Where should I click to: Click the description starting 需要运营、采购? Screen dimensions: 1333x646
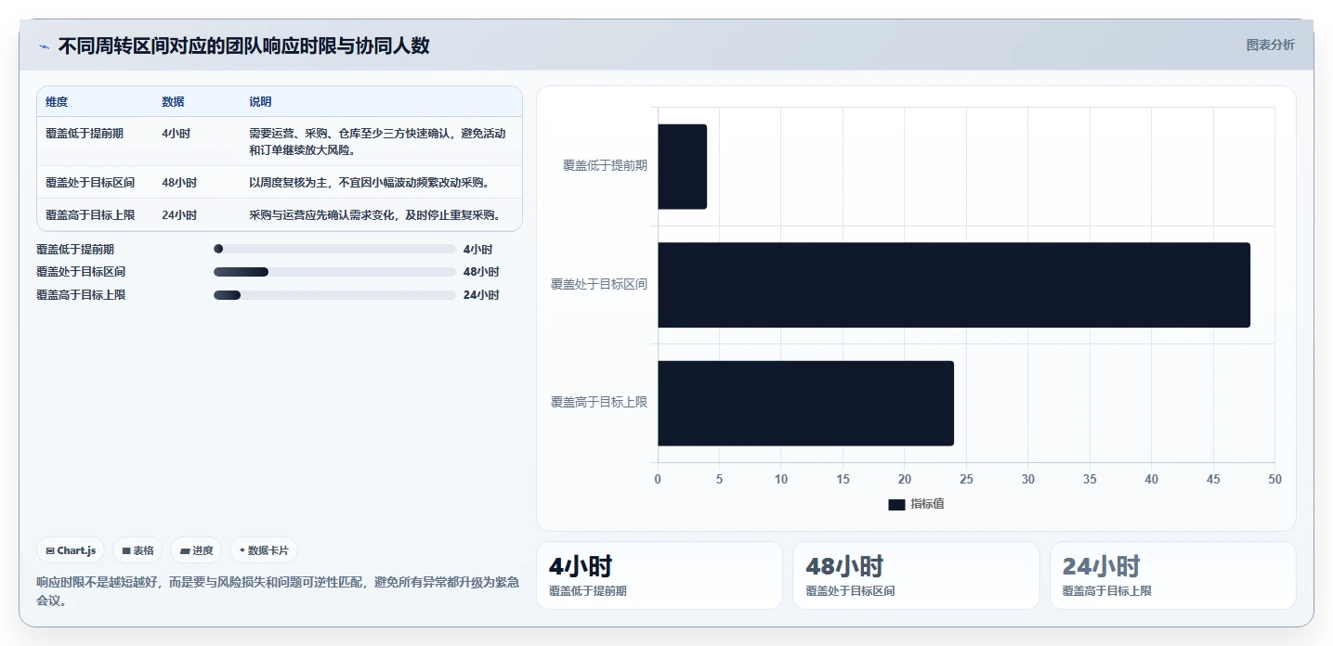pos(378,141)
